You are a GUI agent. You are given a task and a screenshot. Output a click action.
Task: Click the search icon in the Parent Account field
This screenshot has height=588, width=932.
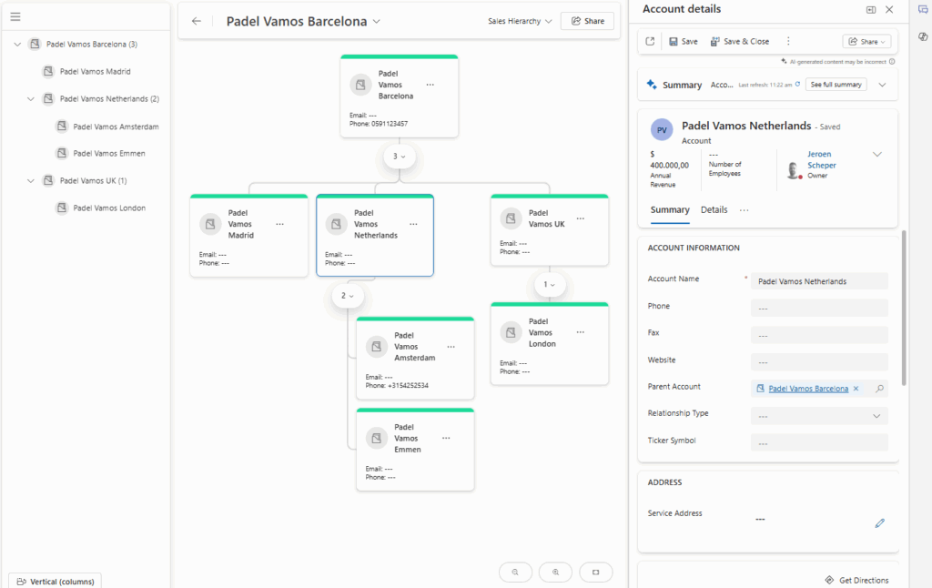pyautogui.click(x=879, y=389)
